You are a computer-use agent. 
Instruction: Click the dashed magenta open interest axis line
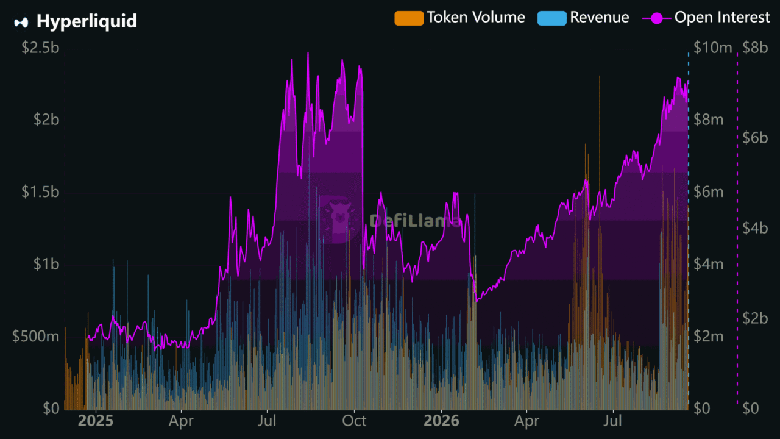click(x=737, y=229)
